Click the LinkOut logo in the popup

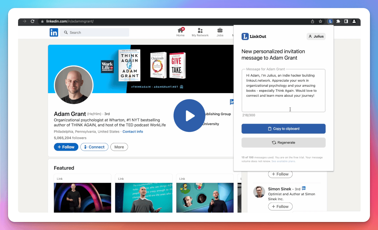click(254, 36)
